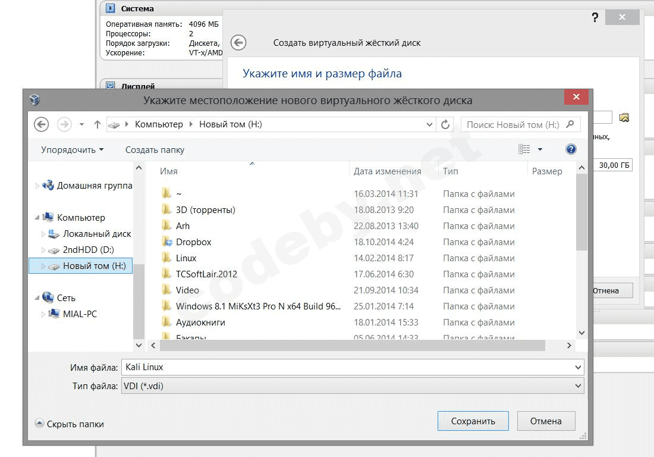Click Создать папку in toolbar

(155, 150)
